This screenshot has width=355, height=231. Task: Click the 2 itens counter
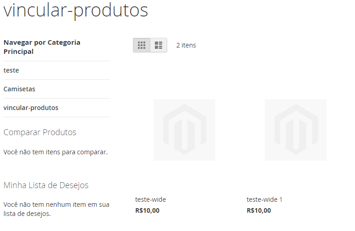(186, 45)
